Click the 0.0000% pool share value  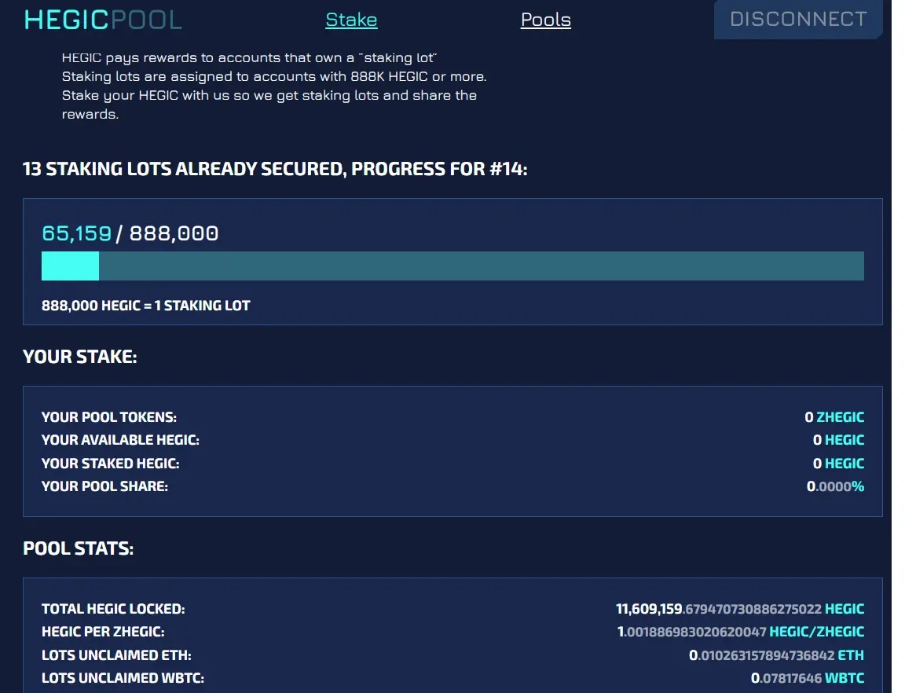coord(835,486)
